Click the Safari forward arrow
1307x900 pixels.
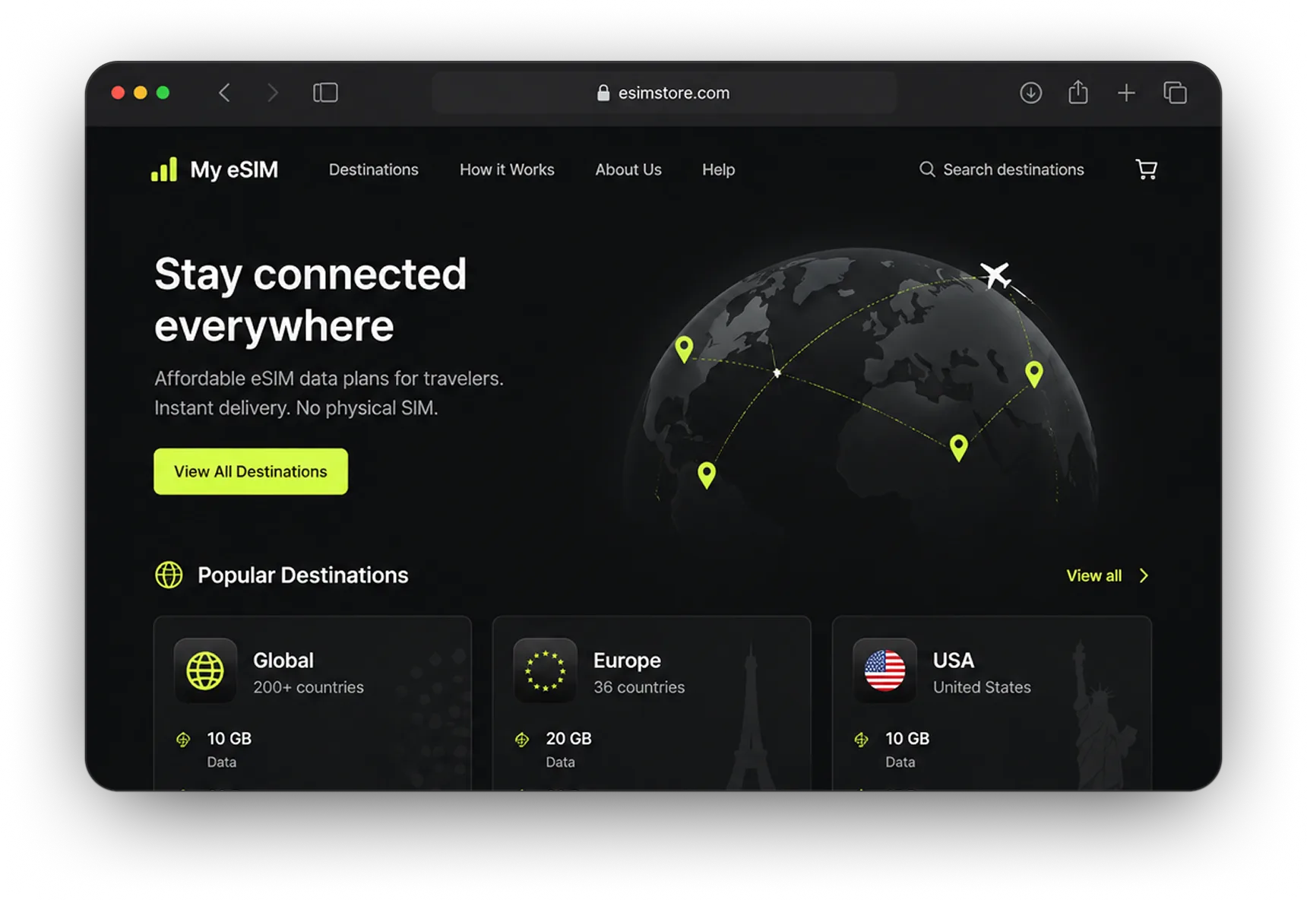click(273, 93)
